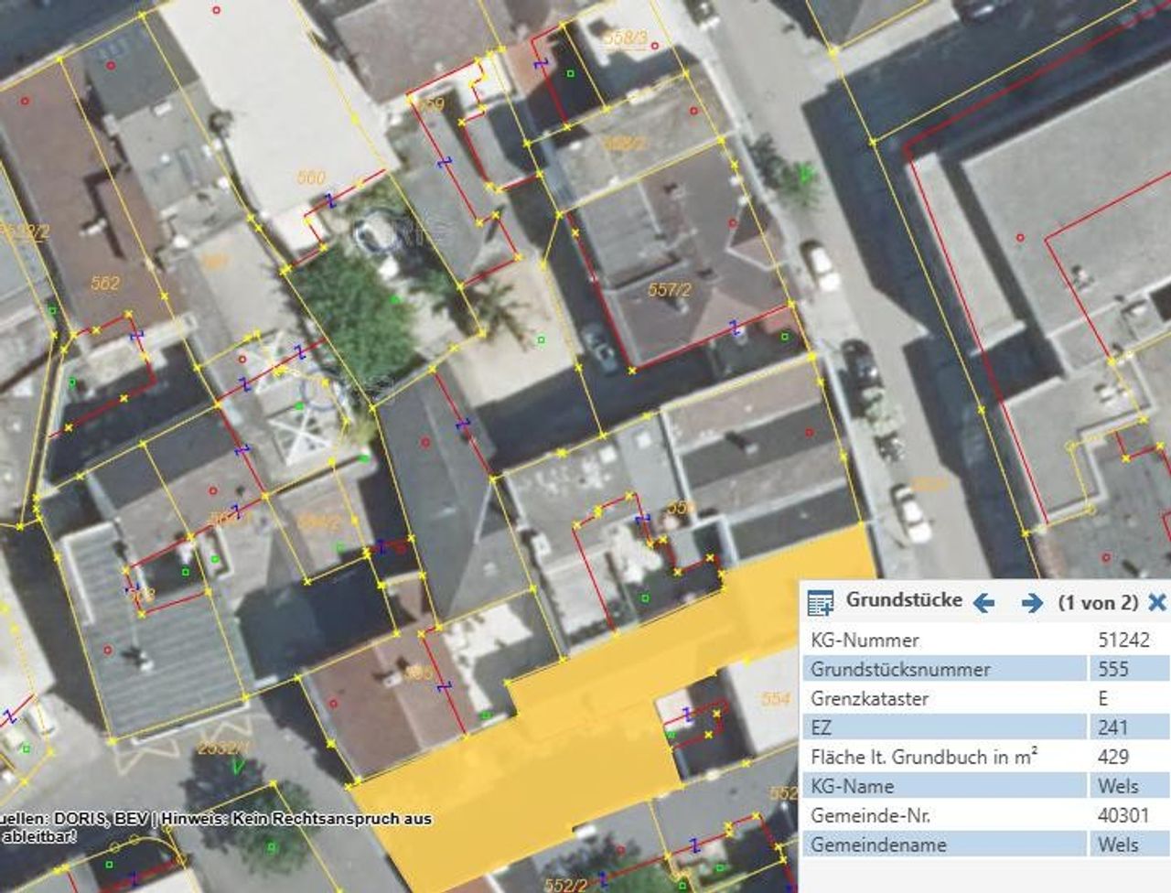
Task: Go to previous parcel result with left arrow
Action: point(984,602)
